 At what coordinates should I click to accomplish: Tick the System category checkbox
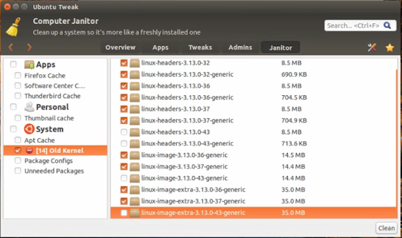(x=13, y=129)
